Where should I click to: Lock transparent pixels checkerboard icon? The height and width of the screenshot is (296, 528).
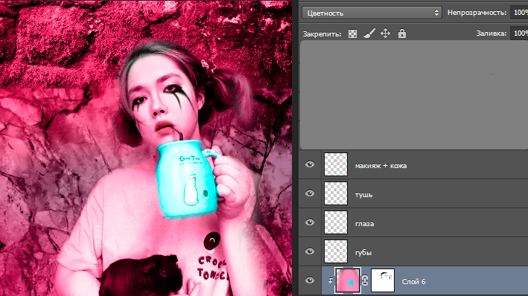click(352, 33)
